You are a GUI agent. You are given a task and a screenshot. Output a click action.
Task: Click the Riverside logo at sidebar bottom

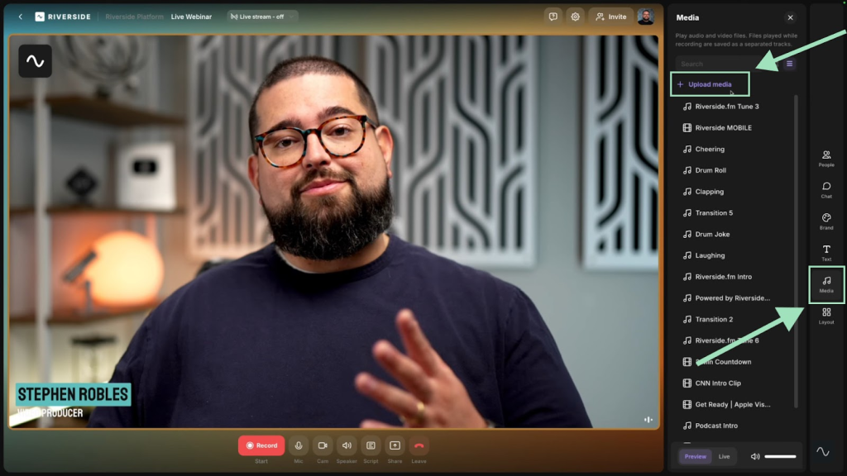coord(823,451)
